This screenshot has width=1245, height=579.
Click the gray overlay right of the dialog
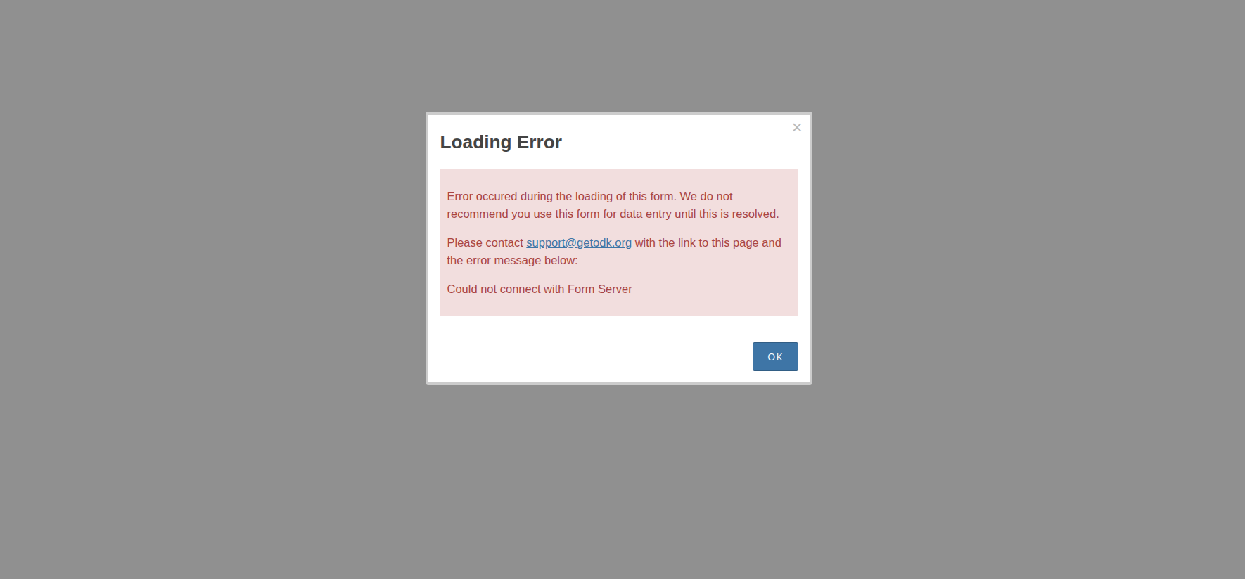click(1027, 281)
